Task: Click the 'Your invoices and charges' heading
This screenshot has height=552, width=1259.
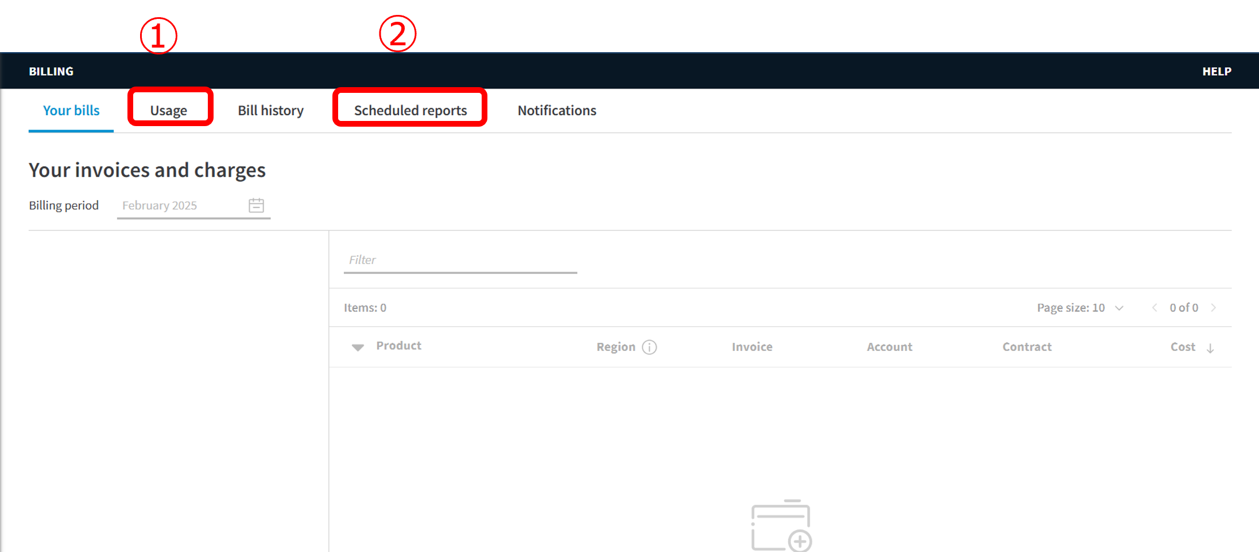Action: pyautogui.click(x=147, y=170)
